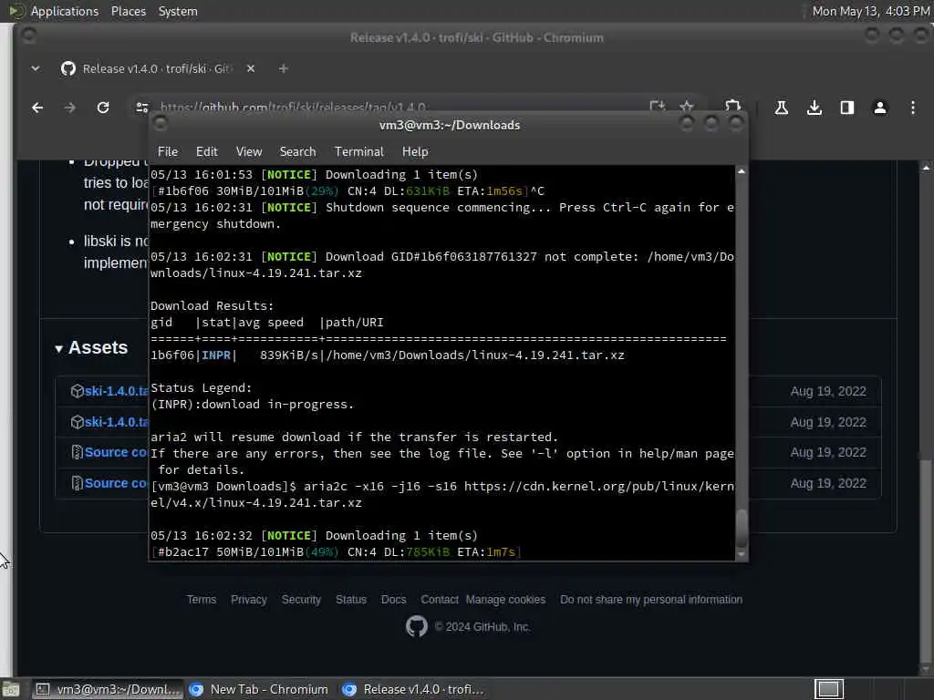Open a new browser tab

click(284, 68)
